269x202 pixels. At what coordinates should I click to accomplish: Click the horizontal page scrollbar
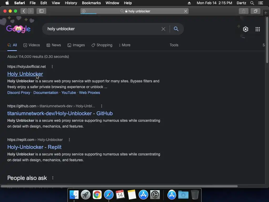(x=119, y=186)
